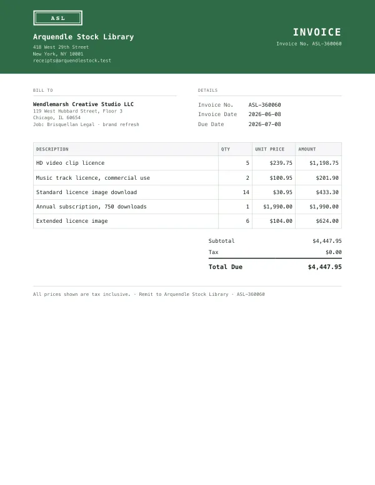Click the Due Date label

(211, 124)
